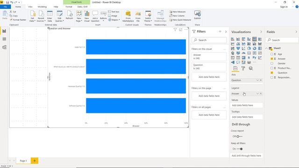
Task: Open the File tab
Action: tap(5, 7)
